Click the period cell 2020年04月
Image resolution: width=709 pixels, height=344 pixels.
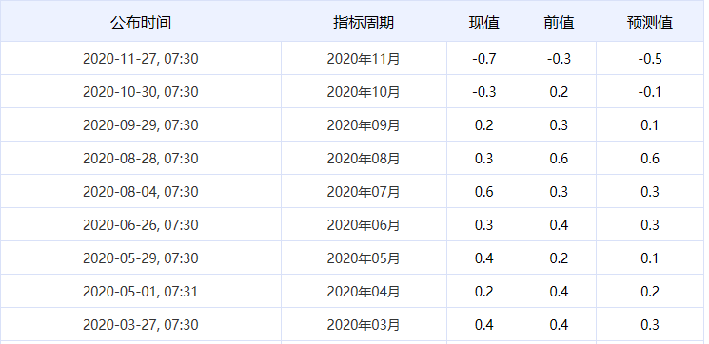click(364, 292)
